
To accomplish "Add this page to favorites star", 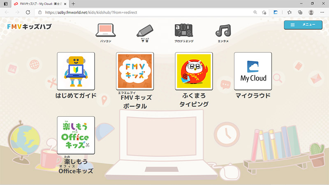I will coord(264,12).
